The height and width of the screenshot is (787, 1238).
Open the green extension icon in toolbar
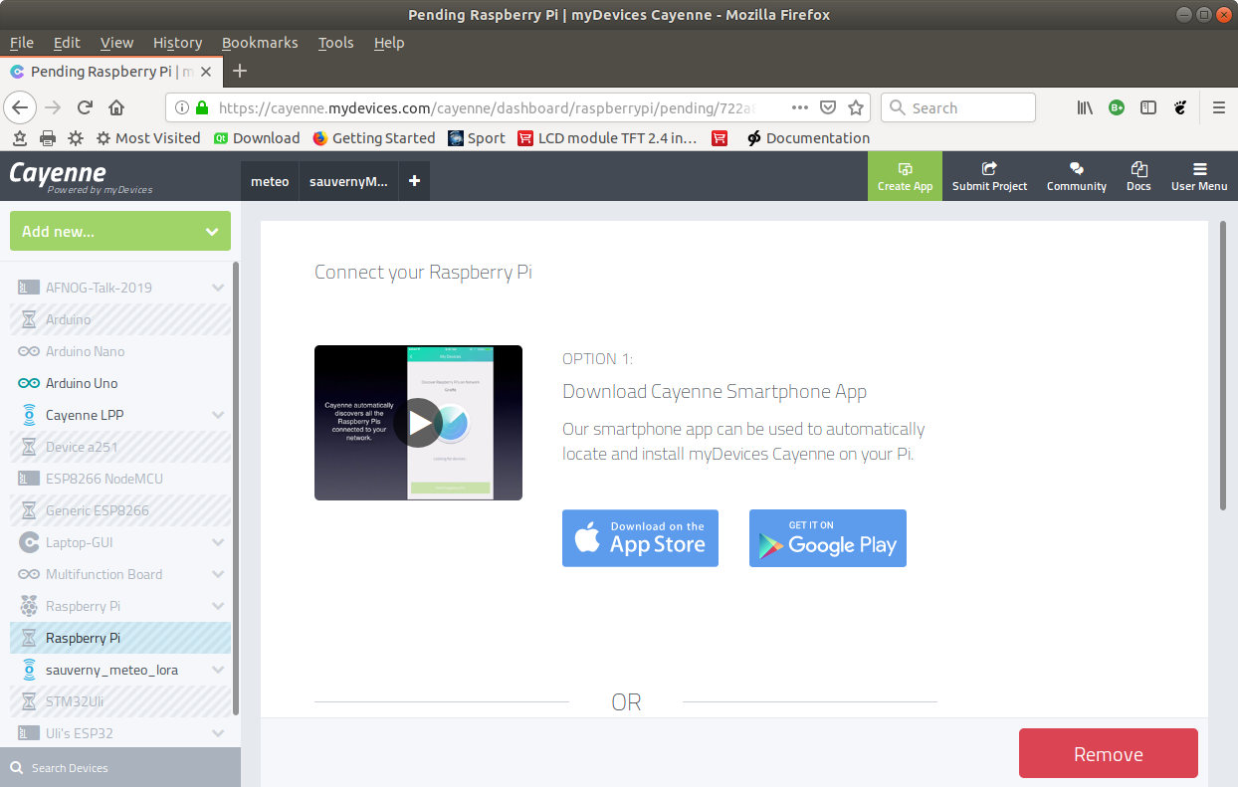click(x=1117, y=107)
